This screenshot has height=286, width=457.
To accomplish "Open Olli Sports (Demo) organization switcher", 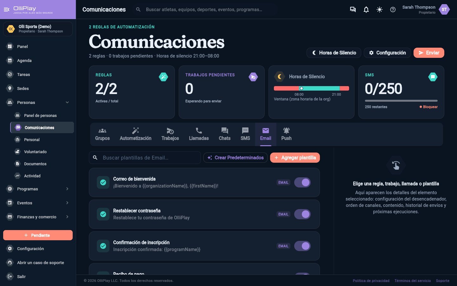I will [38, 29].
